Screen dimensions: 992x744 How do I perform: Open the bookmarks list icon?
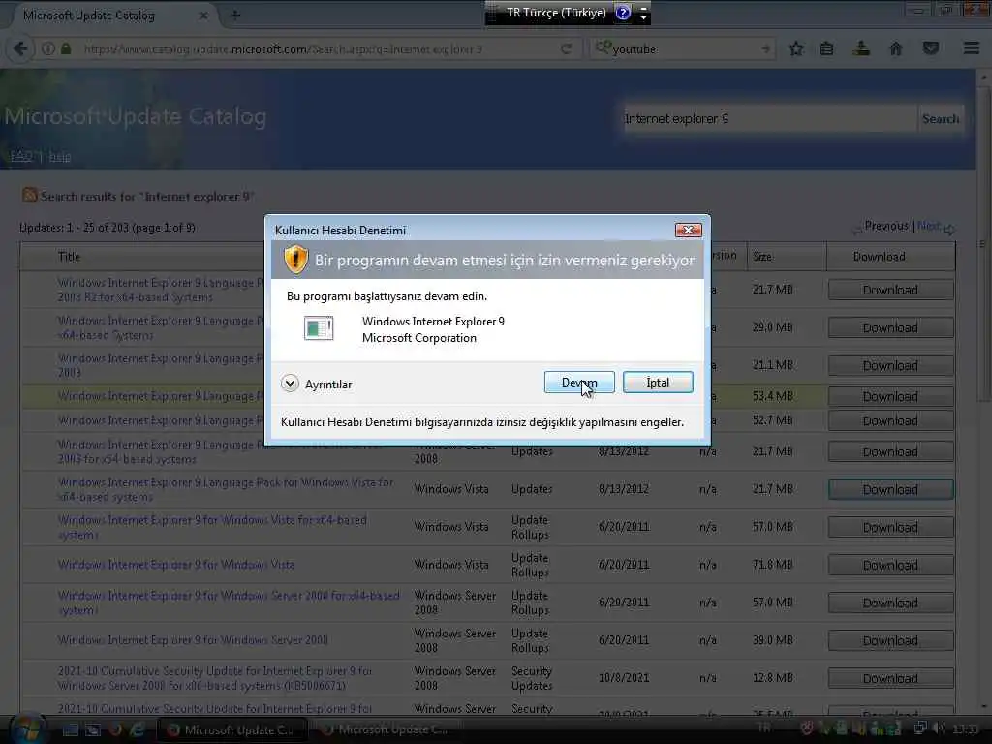826,48
